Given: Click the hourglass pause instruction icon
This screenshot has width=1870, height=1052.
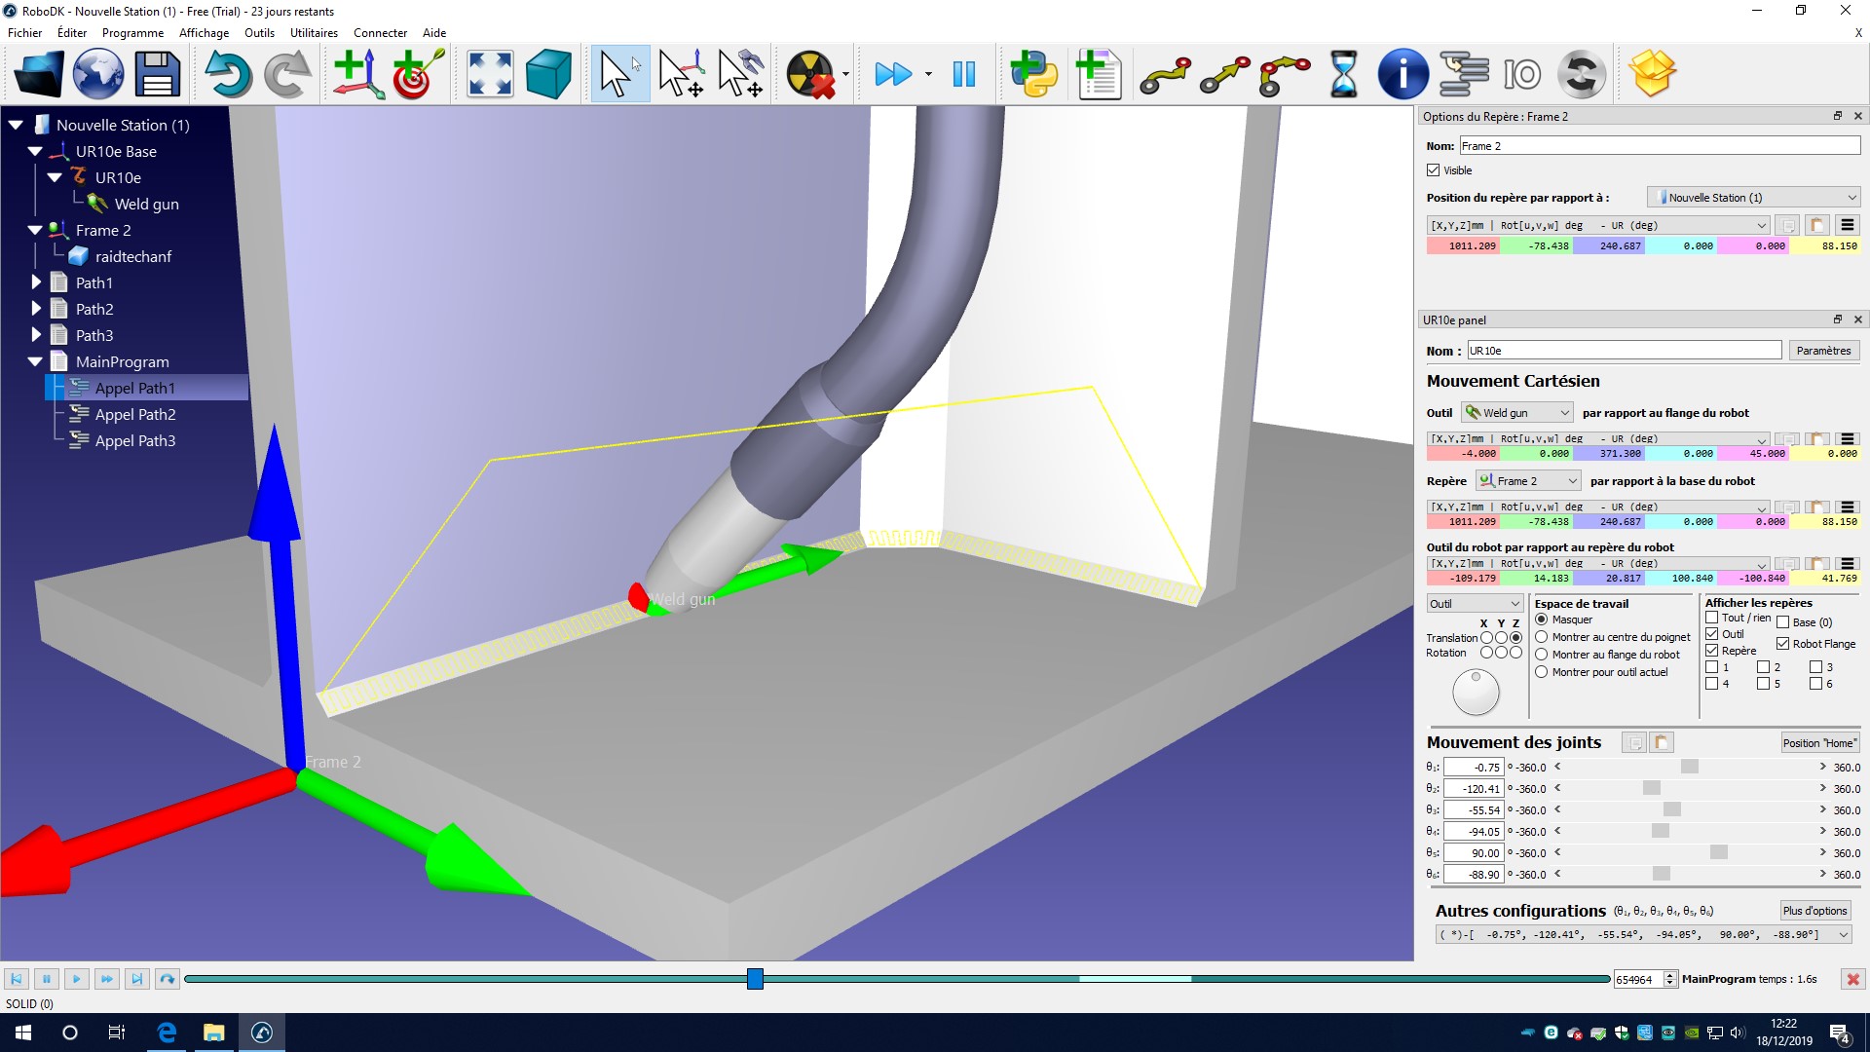Looking at the screenshot, I should click(1343, 74).
